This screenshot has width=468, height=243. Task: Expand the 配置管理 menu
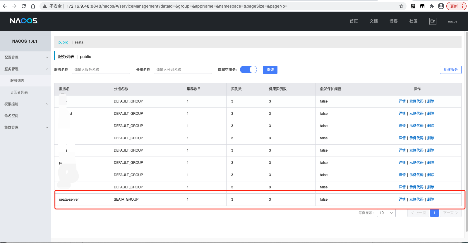pos(25,57)
